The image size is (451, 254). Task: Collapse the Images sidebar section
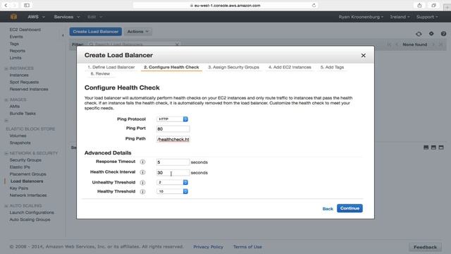(x=6, y=99)
